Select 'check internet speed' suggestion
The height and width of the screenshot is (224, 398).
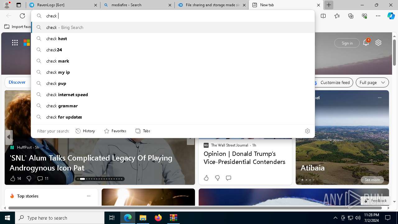173,95
